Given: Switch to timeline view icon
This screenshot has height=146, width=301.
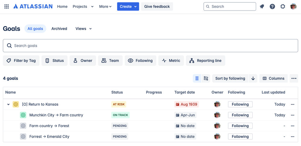Looking at the screenshot, I should pyautogui.click(x=206, y=78).
